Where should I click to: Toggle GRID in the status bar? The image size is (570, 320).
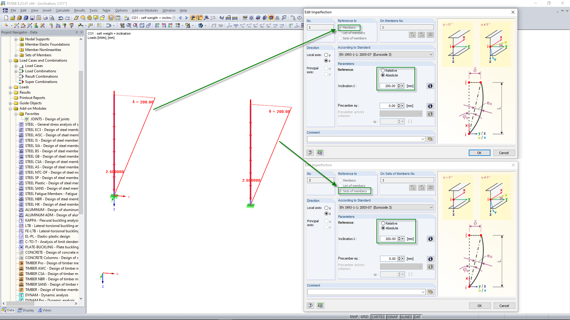[x=364, y=317]
